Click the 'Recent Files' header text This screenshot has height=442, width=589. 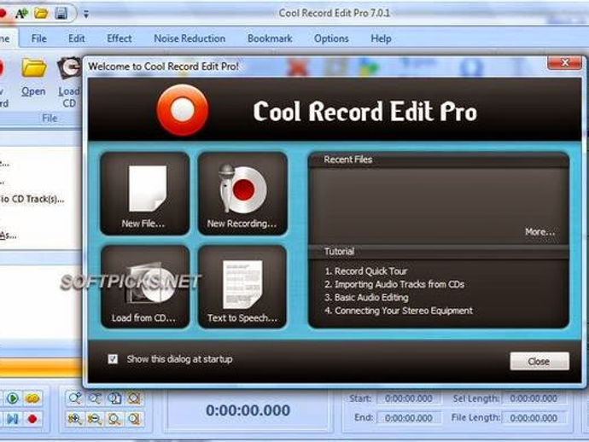347,160
